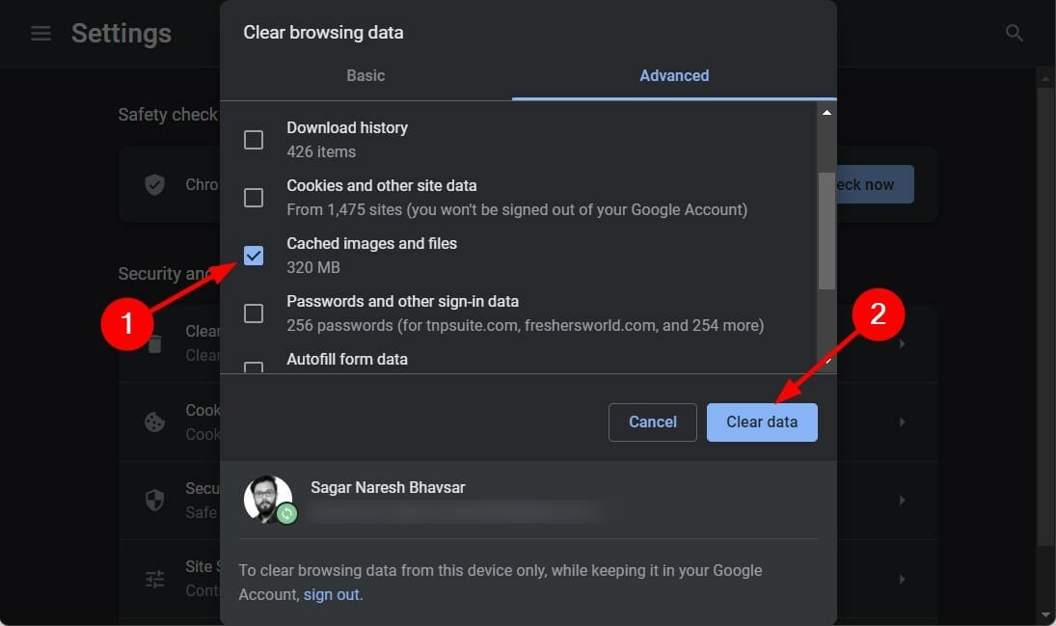Expand the Security row chevron
The height and width of the screenshot is (626, 1056).
pos(902,501)
